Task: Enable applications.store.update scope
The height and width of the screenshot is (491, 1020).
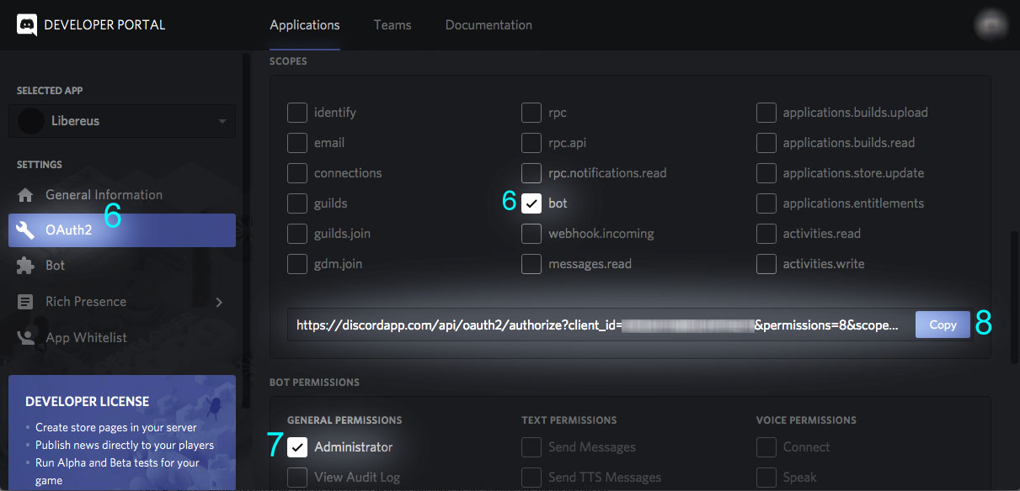Action: pyautogui.click(x=766, y=173)
